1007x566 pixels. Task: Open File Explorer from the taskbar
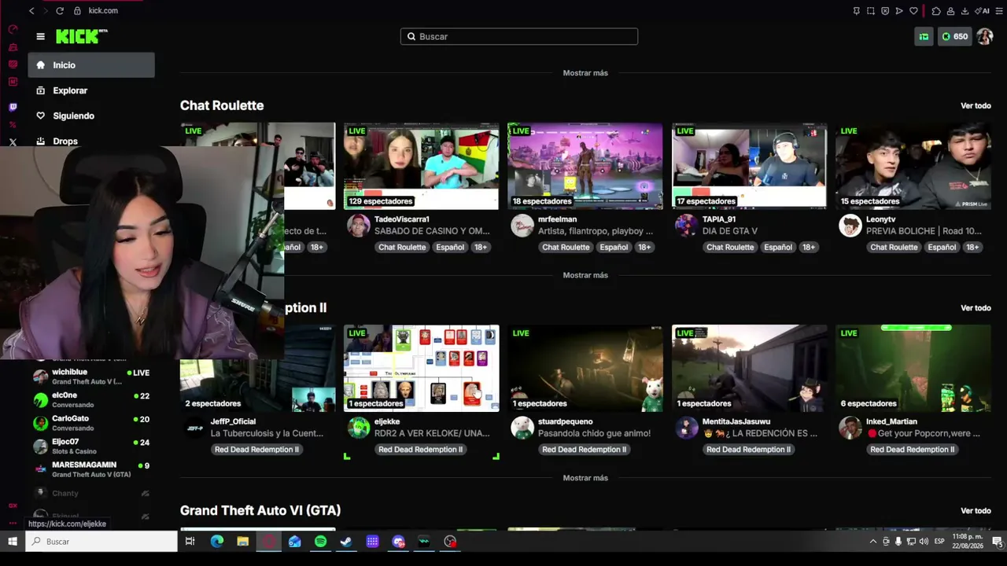click(x=242, y=541)
